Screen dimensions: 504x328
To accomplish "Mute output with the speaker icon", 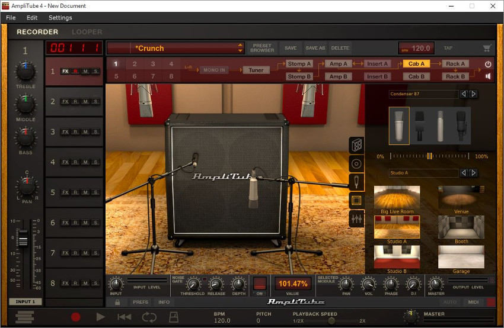I will point(488,76).
